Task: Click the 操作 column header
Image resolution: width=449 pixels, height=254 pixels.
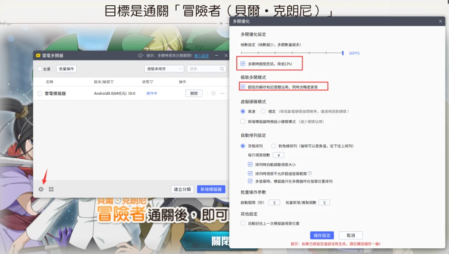Action: 182,82
